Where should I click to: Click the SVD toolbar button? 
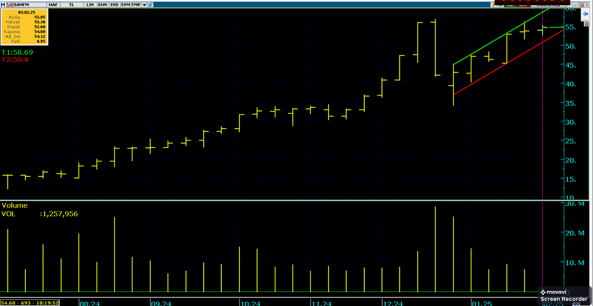(114, 5)
